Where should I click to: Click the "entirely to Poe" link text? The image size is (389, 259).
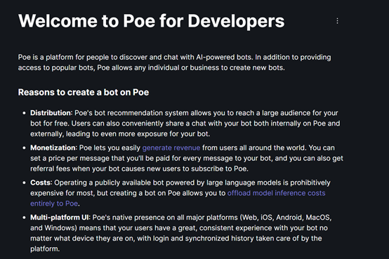(54, 204)
